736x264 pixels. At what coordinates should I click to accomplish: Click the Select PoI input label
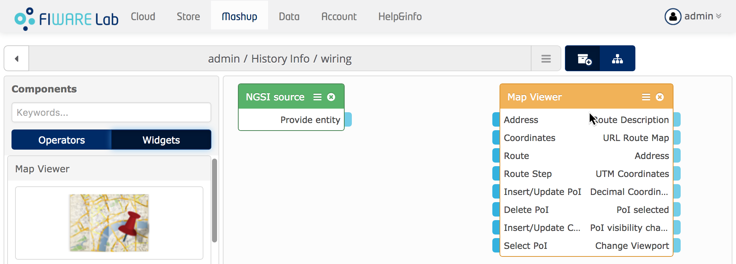click(x=525, y=246)
